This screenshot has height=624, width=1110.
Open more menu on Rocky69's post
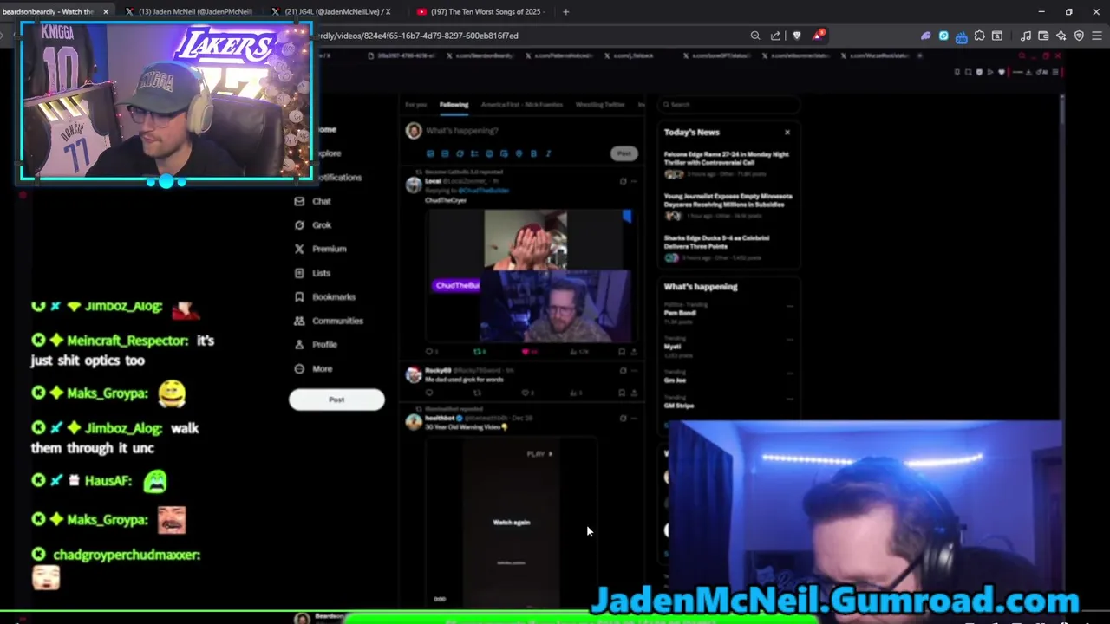click(x=634, y=371)
